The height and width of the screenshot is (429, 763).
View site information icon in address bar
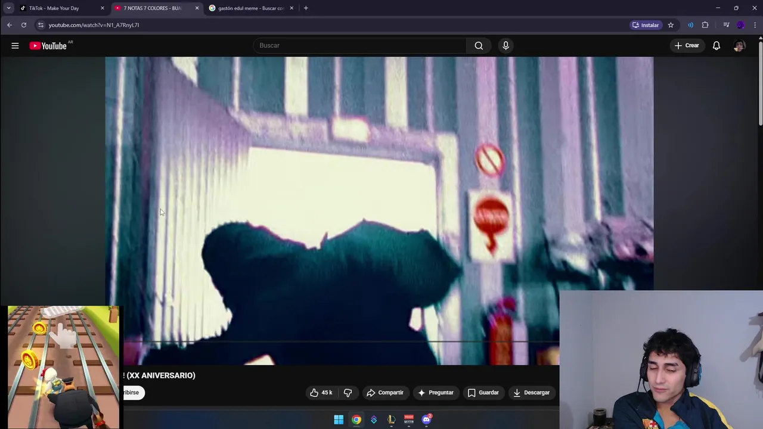click(41, 25)
